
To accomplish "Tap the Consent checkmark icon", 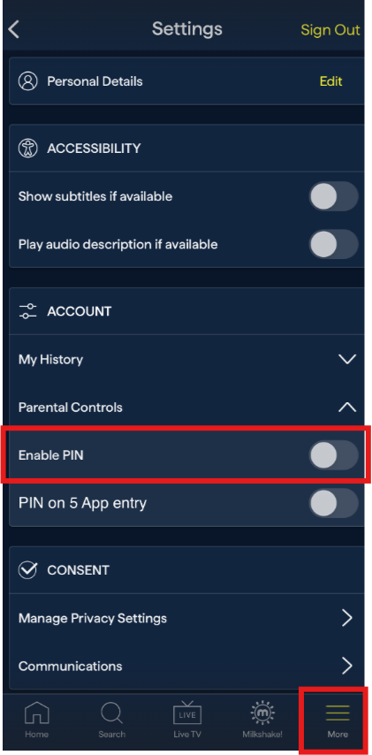I will 28,569.
